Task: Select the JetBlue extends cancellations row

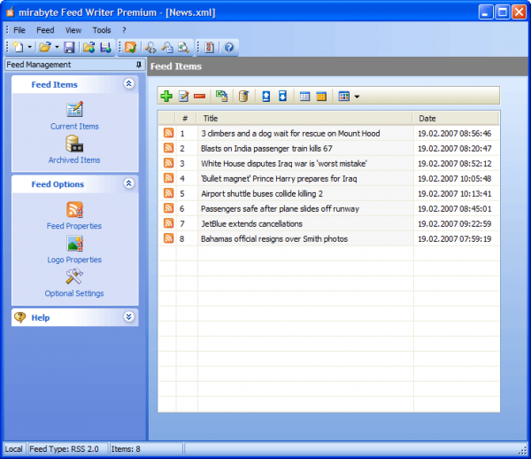Action: [328, 223]
